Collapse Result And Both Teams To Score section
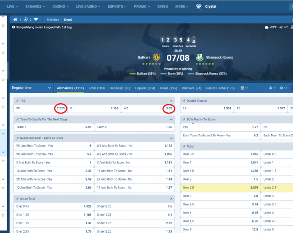Viewport: 293px width, 233px height. click(171, 138)
